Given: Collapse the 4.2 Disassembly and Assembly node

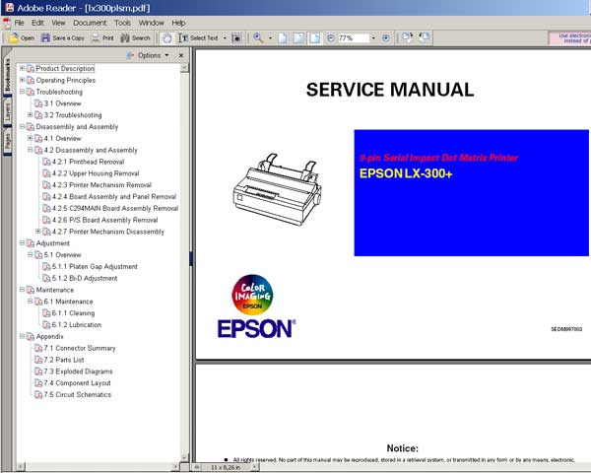Looking at the screenshot, I should (30, 150).
